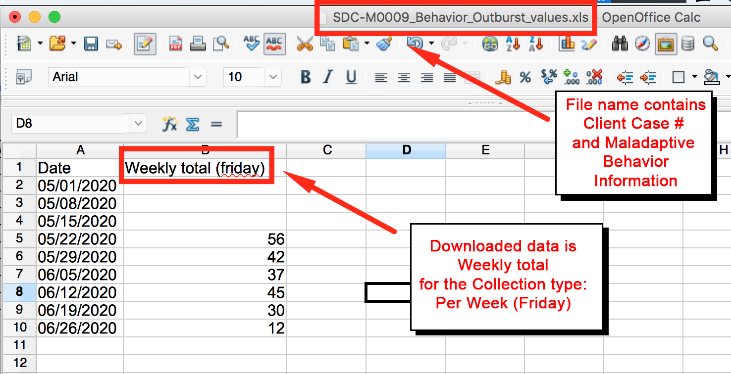Viewport: 731px width, 374px height.
Task: Toggle Bold formatting
Action: pyautogui.click(x=306, y=77)
